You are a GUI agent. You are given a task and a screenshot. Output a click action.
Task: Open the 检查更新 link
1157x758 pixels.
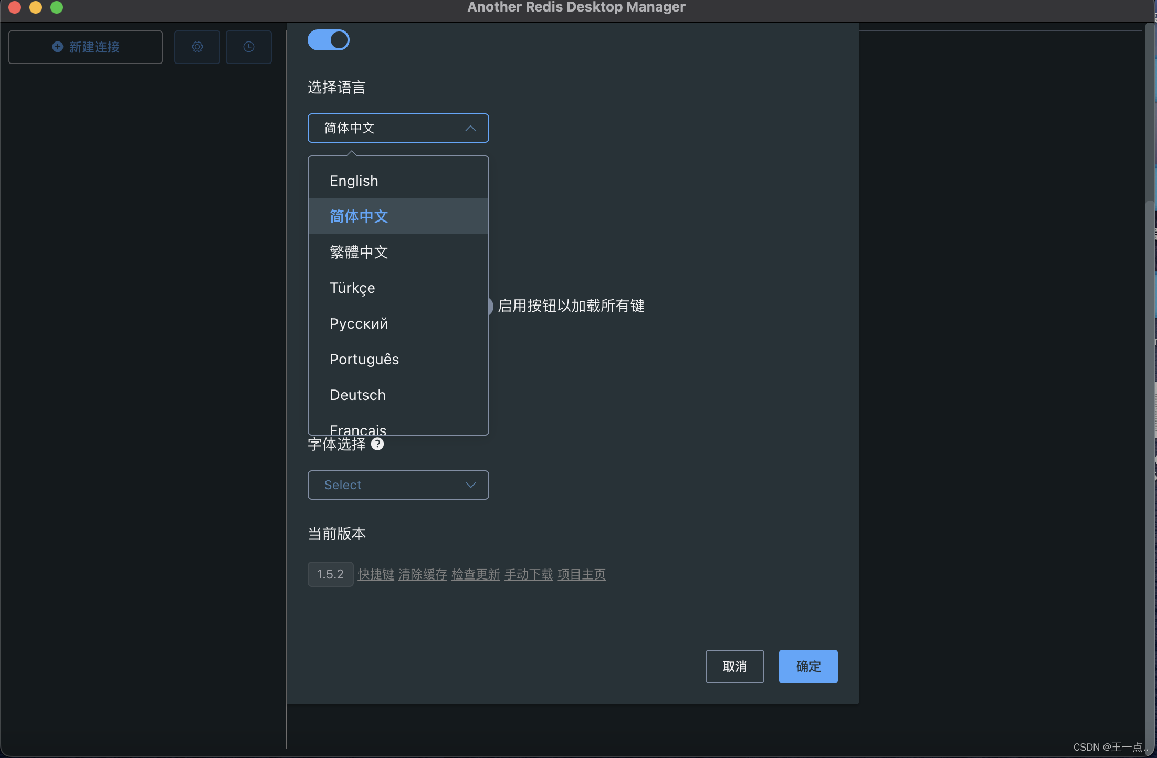[x=476, y=574]
